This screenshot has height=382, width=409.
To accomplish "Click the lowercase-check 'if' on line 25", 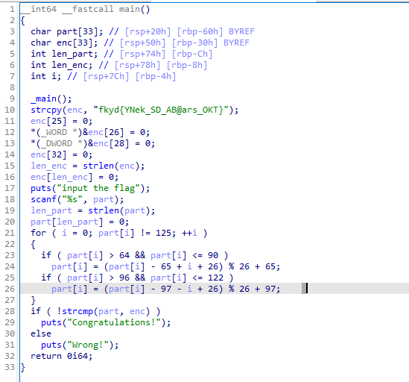I will [x=46, y=278].
